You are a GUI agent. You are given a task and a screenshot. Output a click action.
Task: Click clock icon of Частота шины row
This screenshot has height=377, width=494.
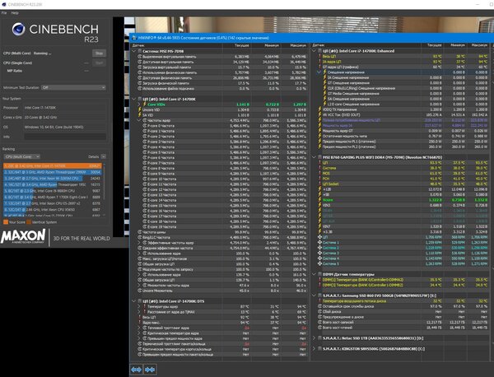pyautogui.click(x=140, y=232)
